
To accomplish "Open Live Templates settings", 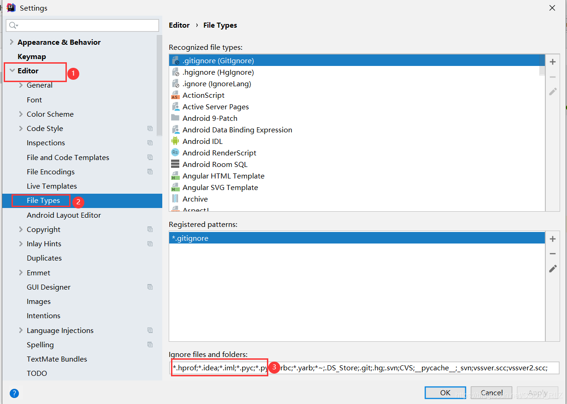I will coord(52,186).
